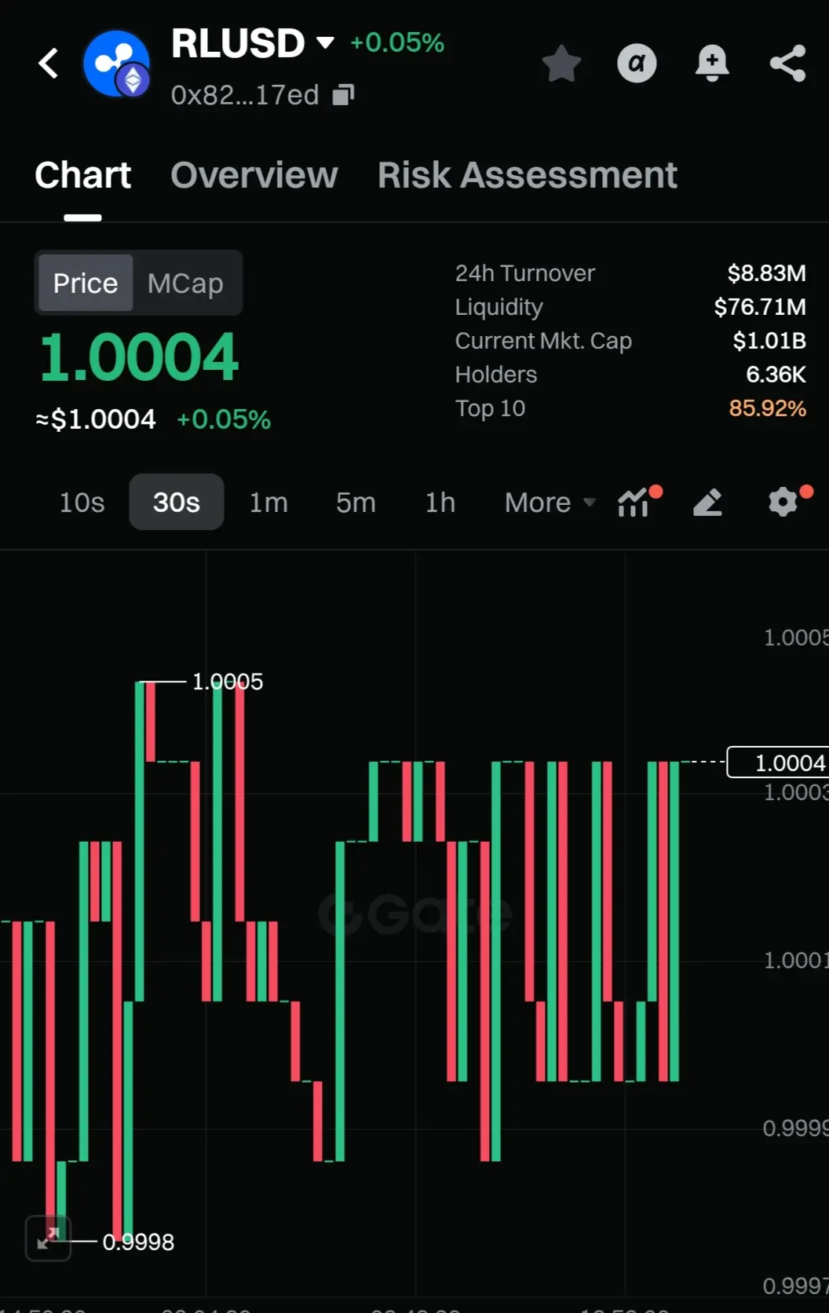Tap the ≈$1.0004 dollar price text
The width and height of the screenshot is (829, 1313).
pos(96,419)
